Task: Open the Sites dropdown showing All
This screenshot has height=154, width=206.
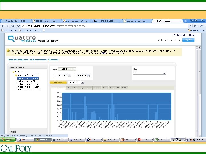Action: click(149, 73)
